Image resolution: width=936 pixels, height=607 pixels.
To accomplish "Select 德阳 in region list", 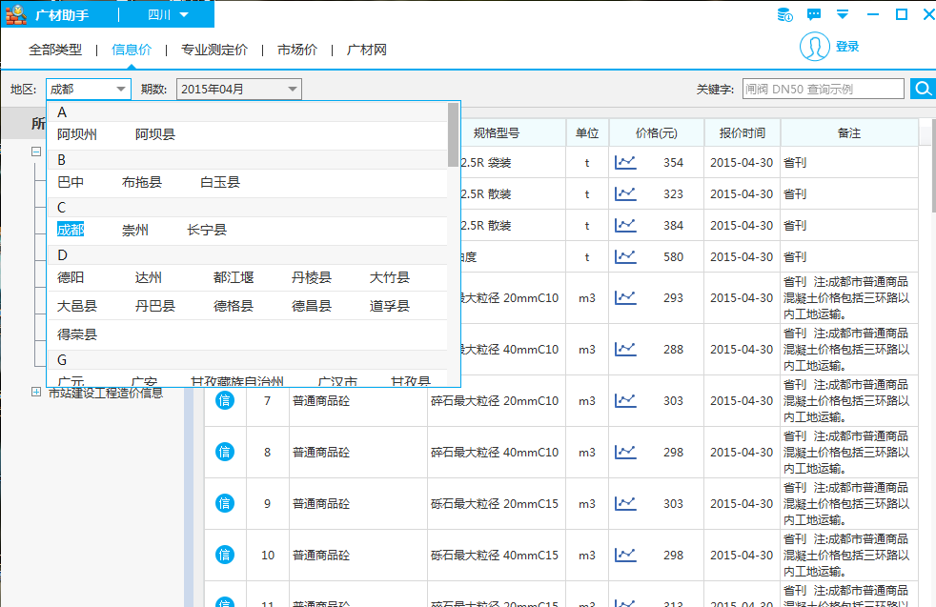I will point(71,277).
